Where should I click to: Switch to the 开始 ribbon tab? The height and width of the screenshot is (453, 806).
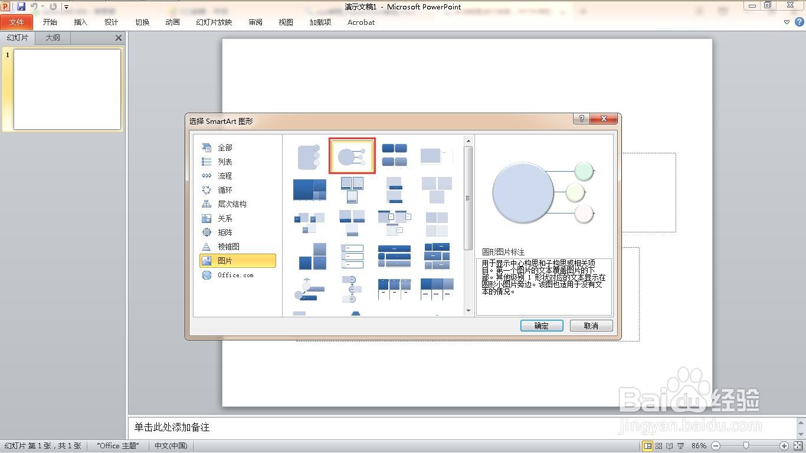tap(50, 22)
